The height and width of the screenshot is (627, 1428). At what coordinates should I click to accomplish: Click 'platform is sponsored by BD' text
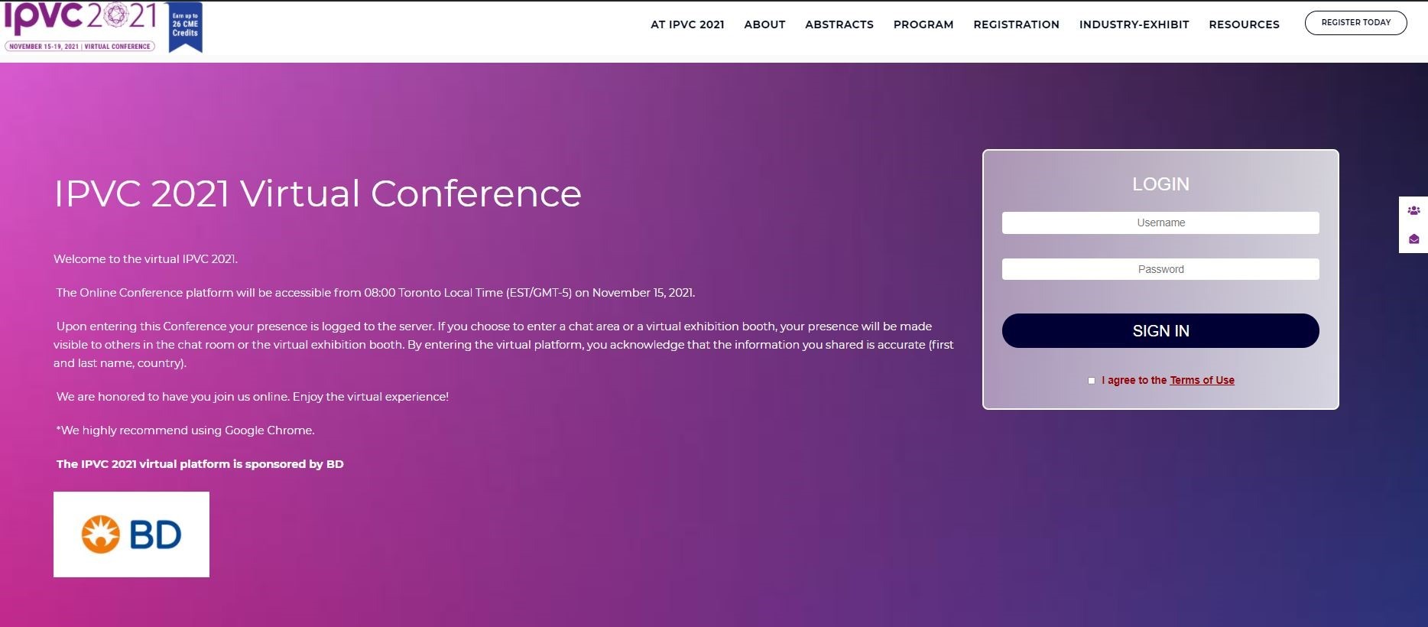coord(261,464)
